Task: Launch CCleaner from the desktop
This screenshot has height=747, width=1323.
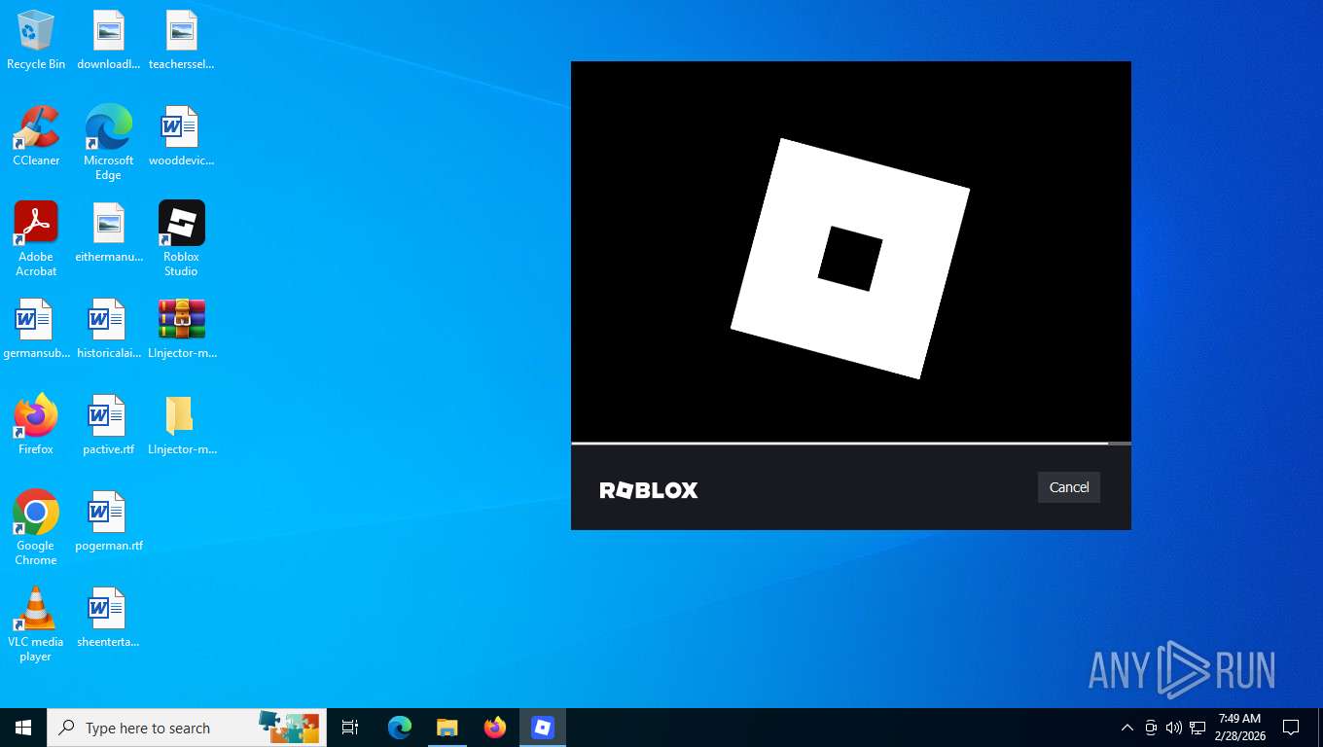Action: (36, 137)
